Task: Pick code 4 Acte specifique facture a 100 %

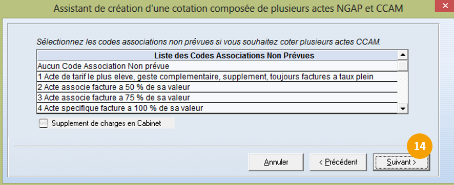Action: pyautogui.click(x=217, y=108)
